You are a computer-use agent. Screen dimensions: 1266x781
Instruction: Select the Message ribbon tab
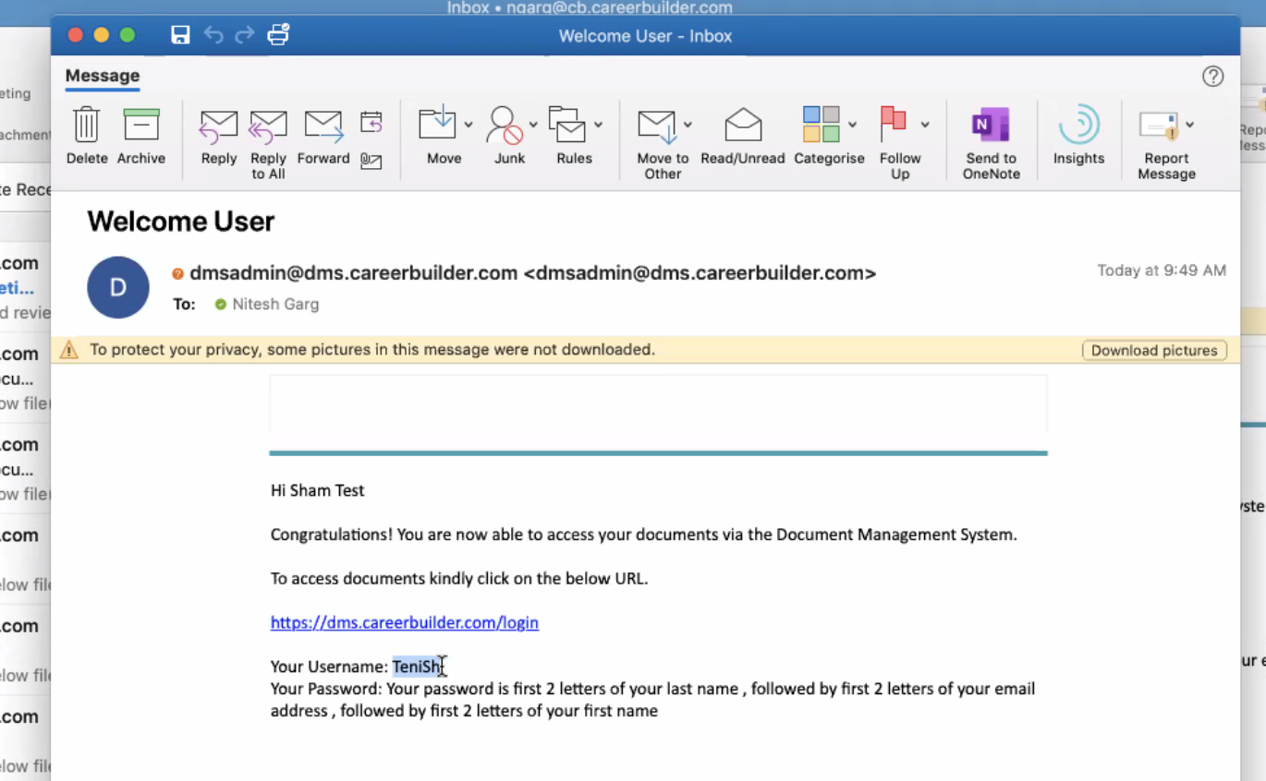(x=103, y=76)
